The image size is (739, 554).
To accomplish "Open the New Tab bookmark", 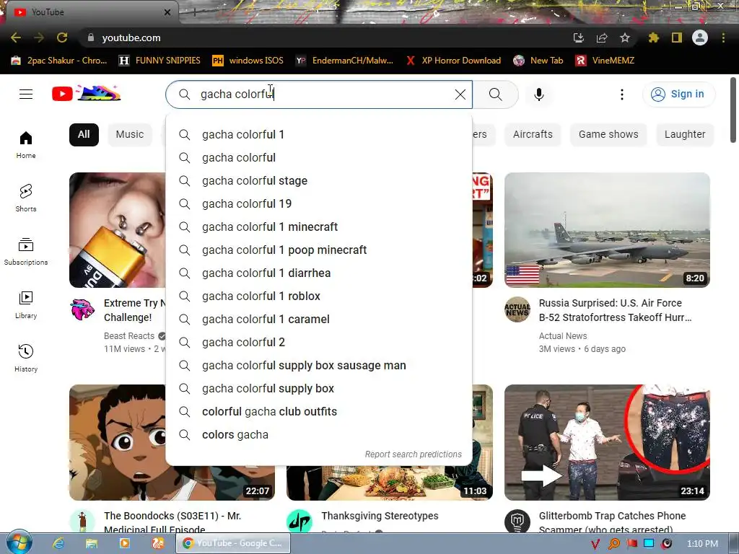I will (538, 61).
